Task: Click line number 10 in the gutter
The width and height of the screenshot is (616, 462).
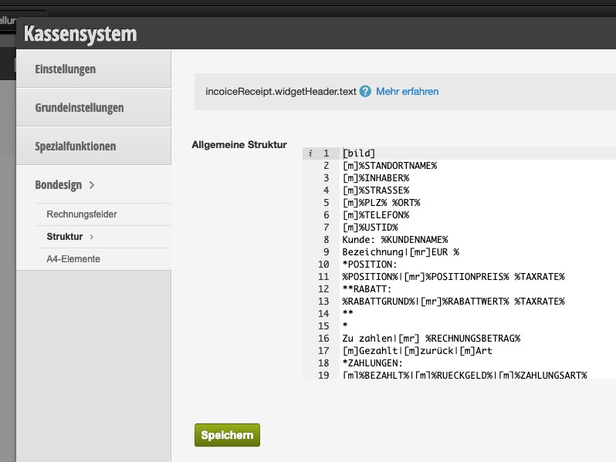Action: tap(323, 265)
